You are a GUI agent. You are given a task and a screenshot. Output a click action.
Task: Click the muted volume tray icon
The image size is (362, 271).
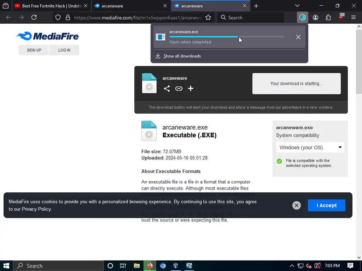click(x=309, y=266)
